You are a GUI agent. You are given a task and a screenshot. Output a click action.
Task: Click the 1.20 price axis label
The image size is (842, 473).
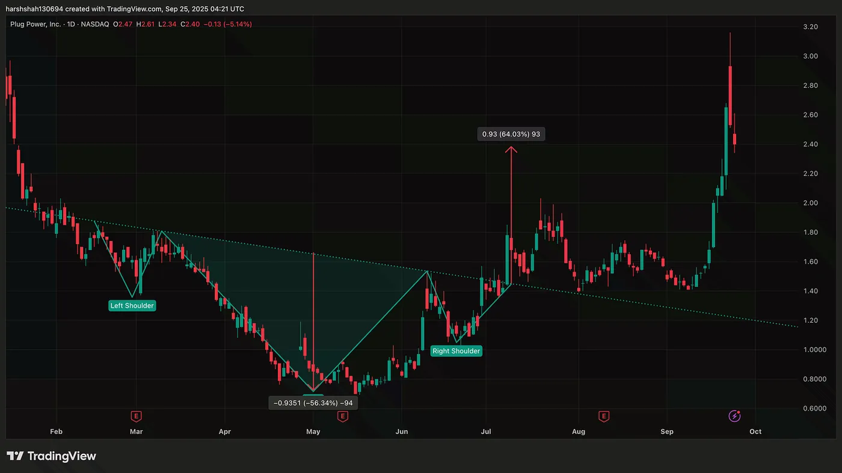tap(810, 320)
